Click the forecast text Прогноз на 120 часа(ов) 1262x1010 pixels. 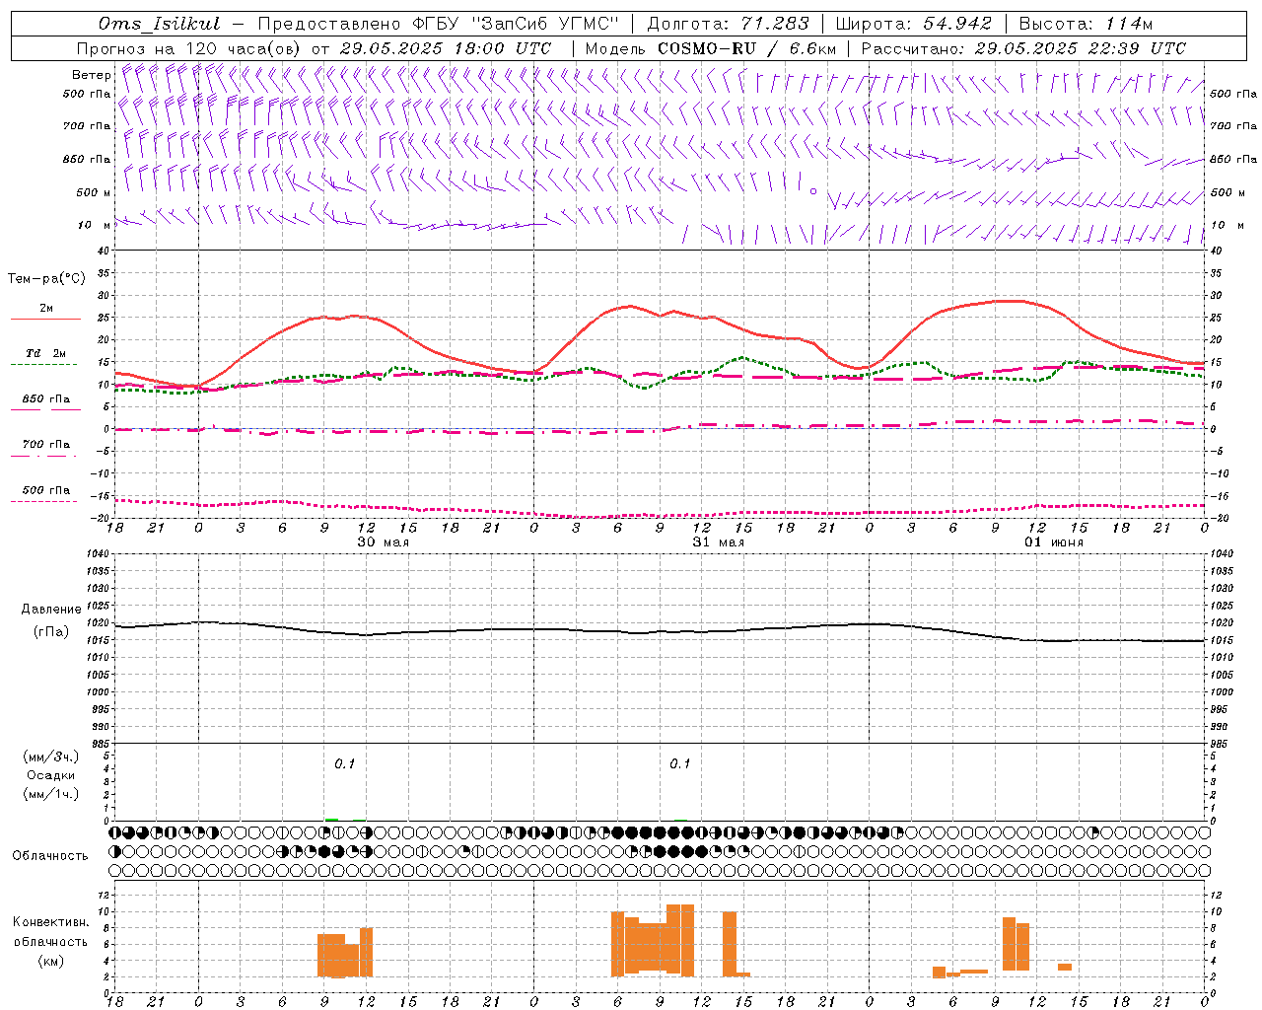click(x=189, y=48)
